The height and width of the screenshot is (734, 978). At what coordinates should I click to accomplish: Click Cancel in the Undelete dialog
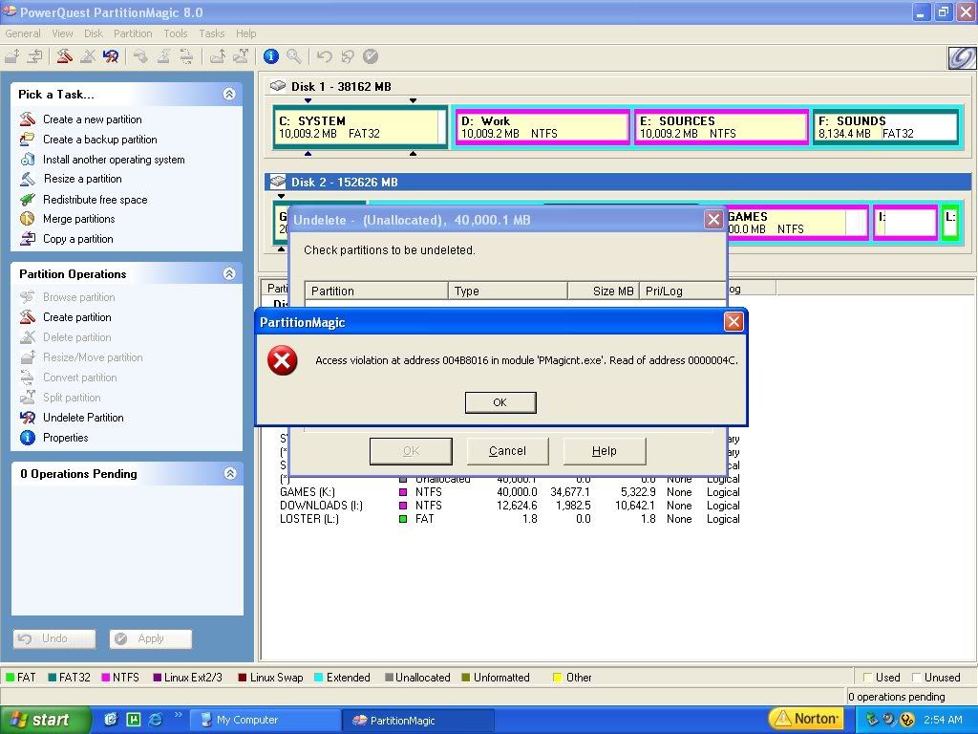coord(507,451)
